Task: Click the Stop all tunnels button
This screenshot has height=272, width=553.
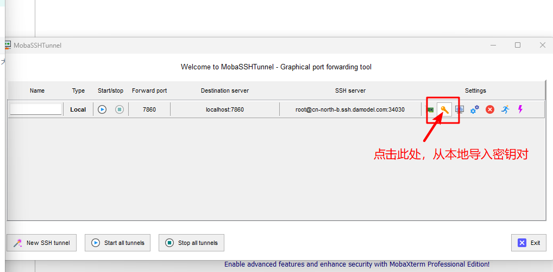Action: (191, 243)
